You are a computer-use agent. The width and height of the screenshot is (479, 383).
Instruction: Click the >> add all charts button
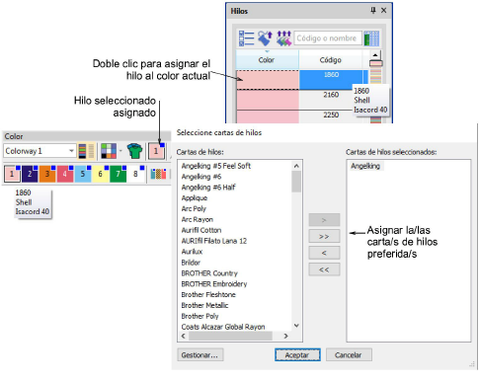click(x=324, y=236)
